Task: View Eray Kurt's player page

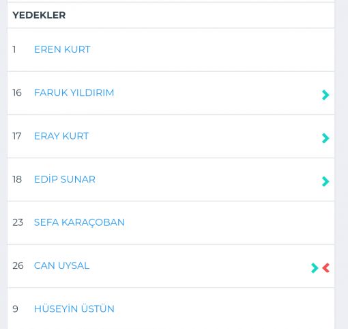Action: (61, 136)
